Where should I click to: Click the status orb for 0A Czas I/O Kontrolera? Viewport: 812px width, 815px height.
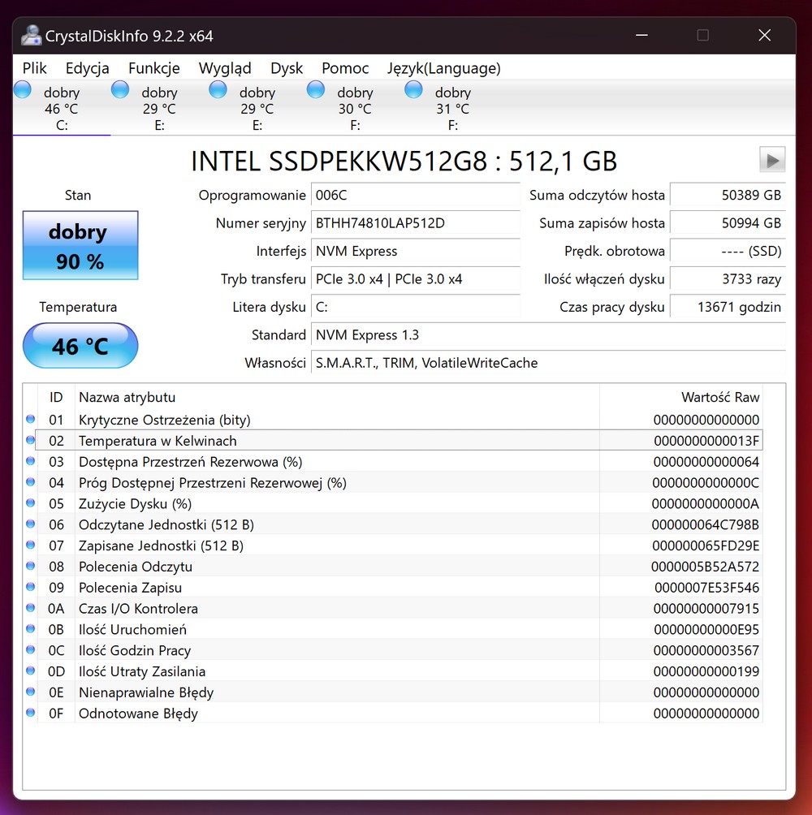[31, 608]
